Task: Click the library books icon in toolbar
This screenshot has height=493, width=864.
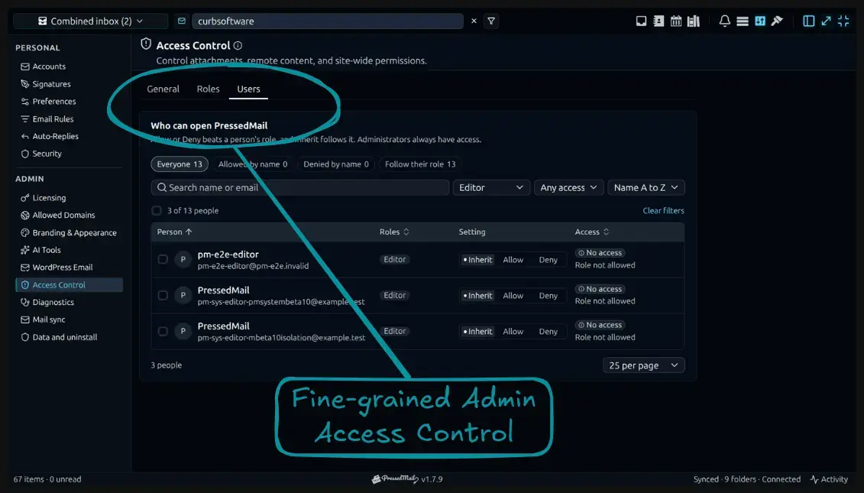Action: point(694,21)
